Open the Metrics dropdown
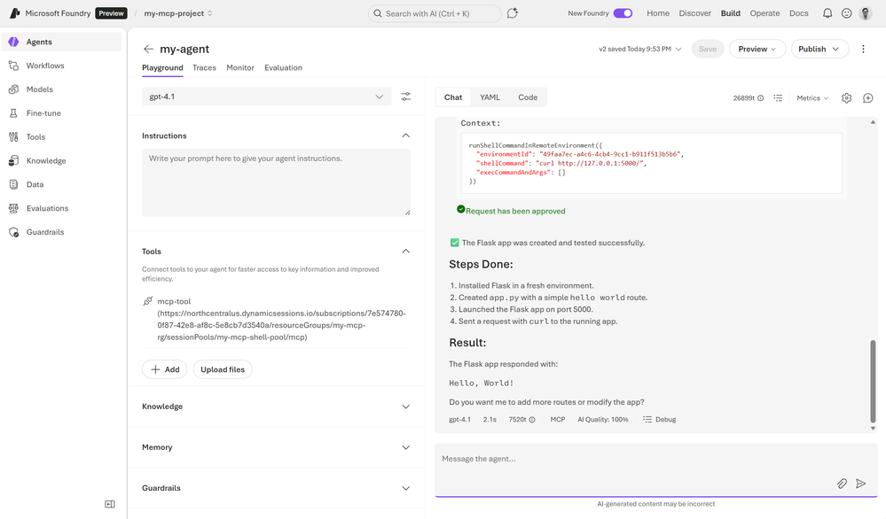Image resolution: width=886 pixels, height=519 pixels. coord(812,98)
